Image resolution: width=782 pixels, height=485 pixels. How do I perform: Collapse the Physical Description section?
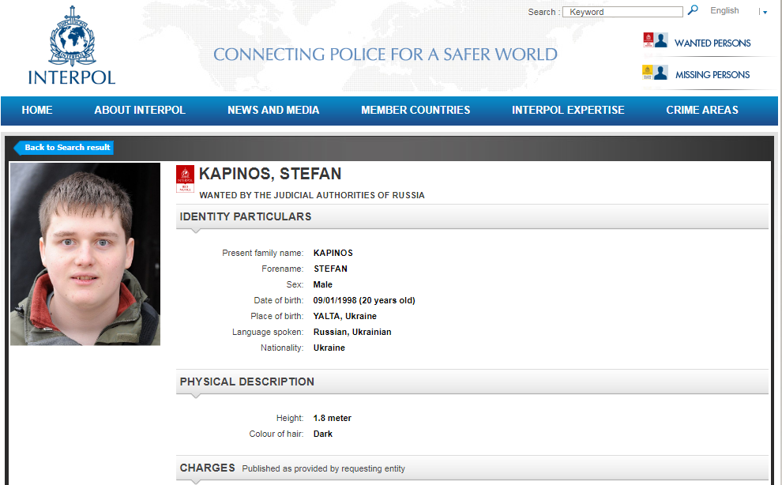(472, 382)
